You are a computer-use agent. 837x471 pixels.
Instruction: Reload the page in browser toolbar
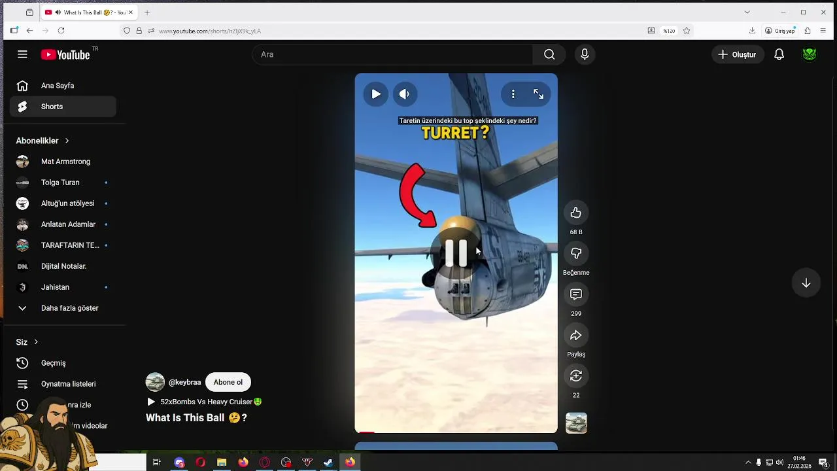point(61,31)
